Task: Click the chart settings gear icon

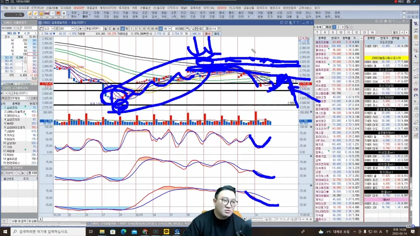Action: 200,29
